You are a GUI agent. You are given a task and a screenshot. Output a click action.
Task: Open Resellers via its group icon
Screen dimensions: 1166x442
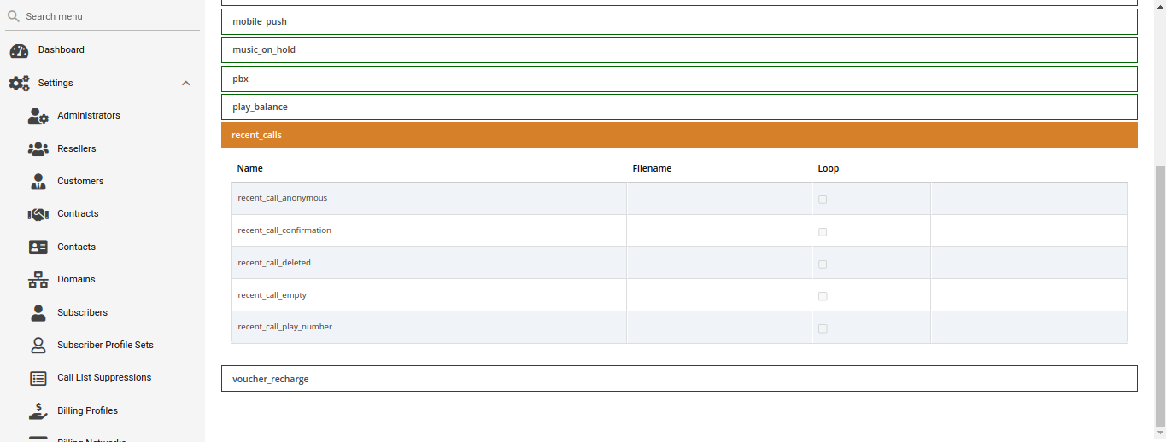click(x=38, y=149)
